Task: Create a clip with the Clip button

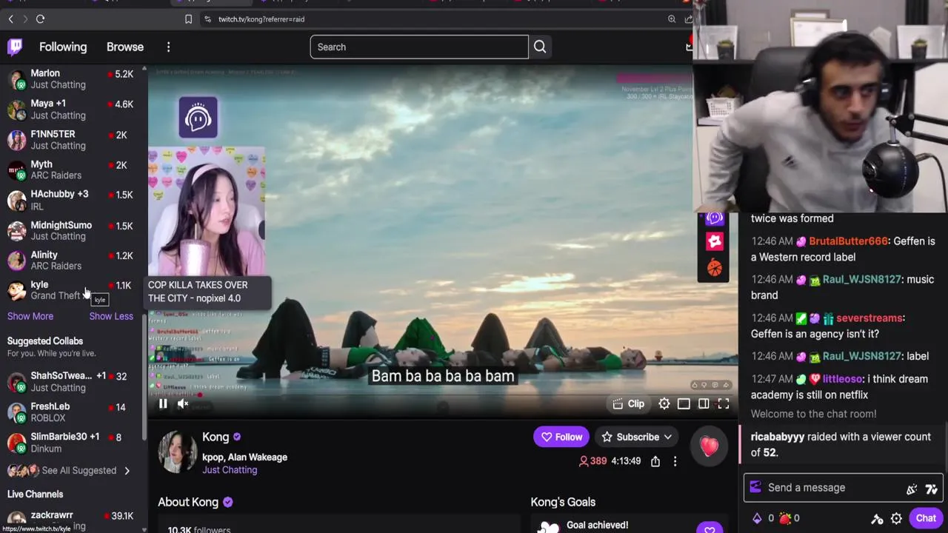Action: click(628, 403)
